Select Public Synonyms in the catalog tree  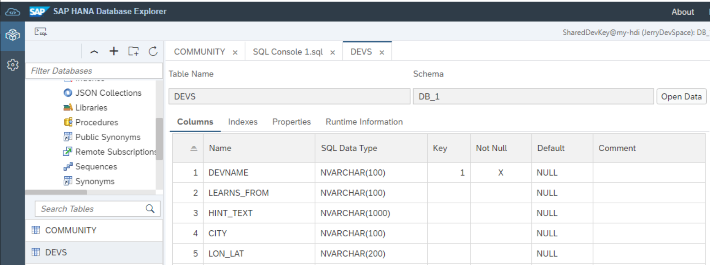108,137
